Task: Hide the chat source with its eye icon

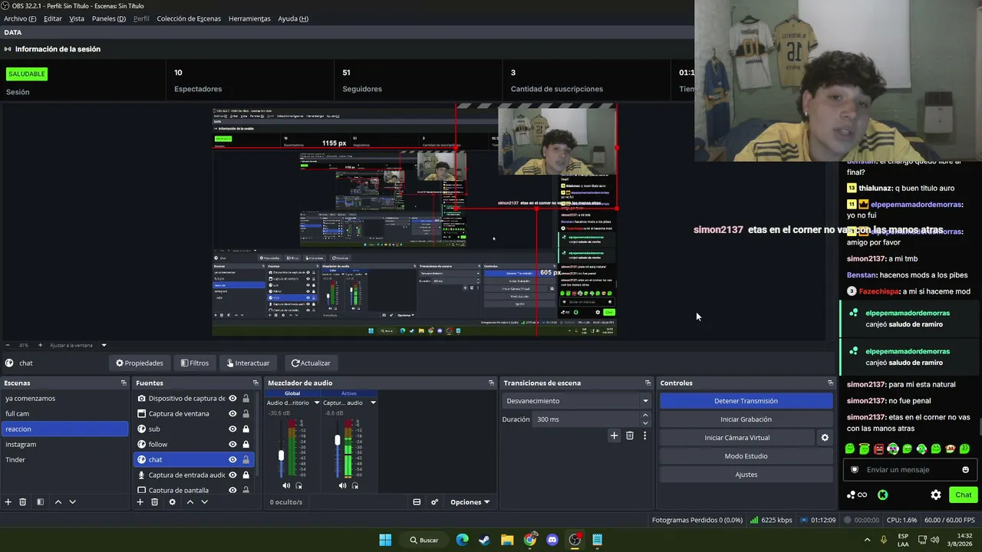Action: (x=232, y=460)
